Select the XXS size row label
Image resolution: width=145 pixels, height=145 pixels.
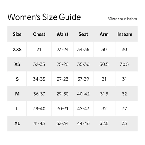(17, 50)
